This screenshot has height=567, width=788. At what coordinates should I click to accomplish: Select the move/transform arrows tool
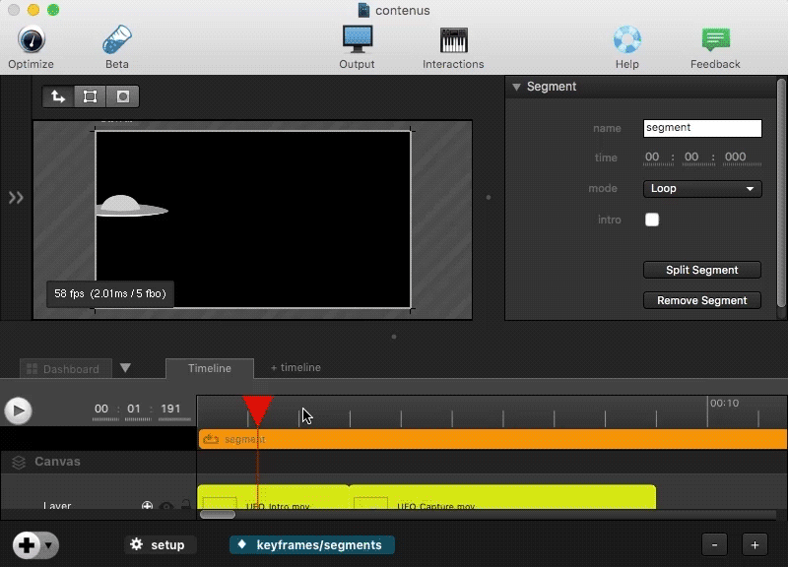[x=58, y=96]
